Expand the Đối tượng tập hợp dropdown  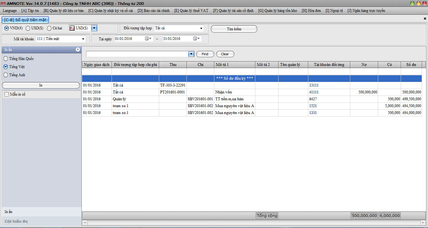click(201, 28)
